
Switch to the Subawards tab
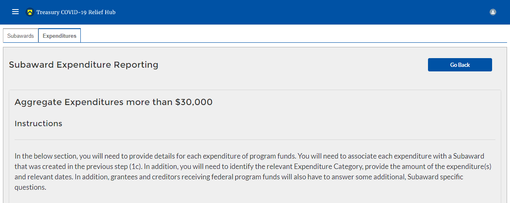click(x=20, y=36)
